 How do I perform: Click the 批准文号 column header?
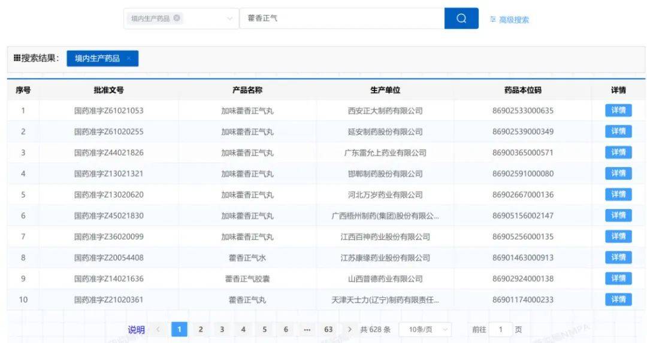108,90
